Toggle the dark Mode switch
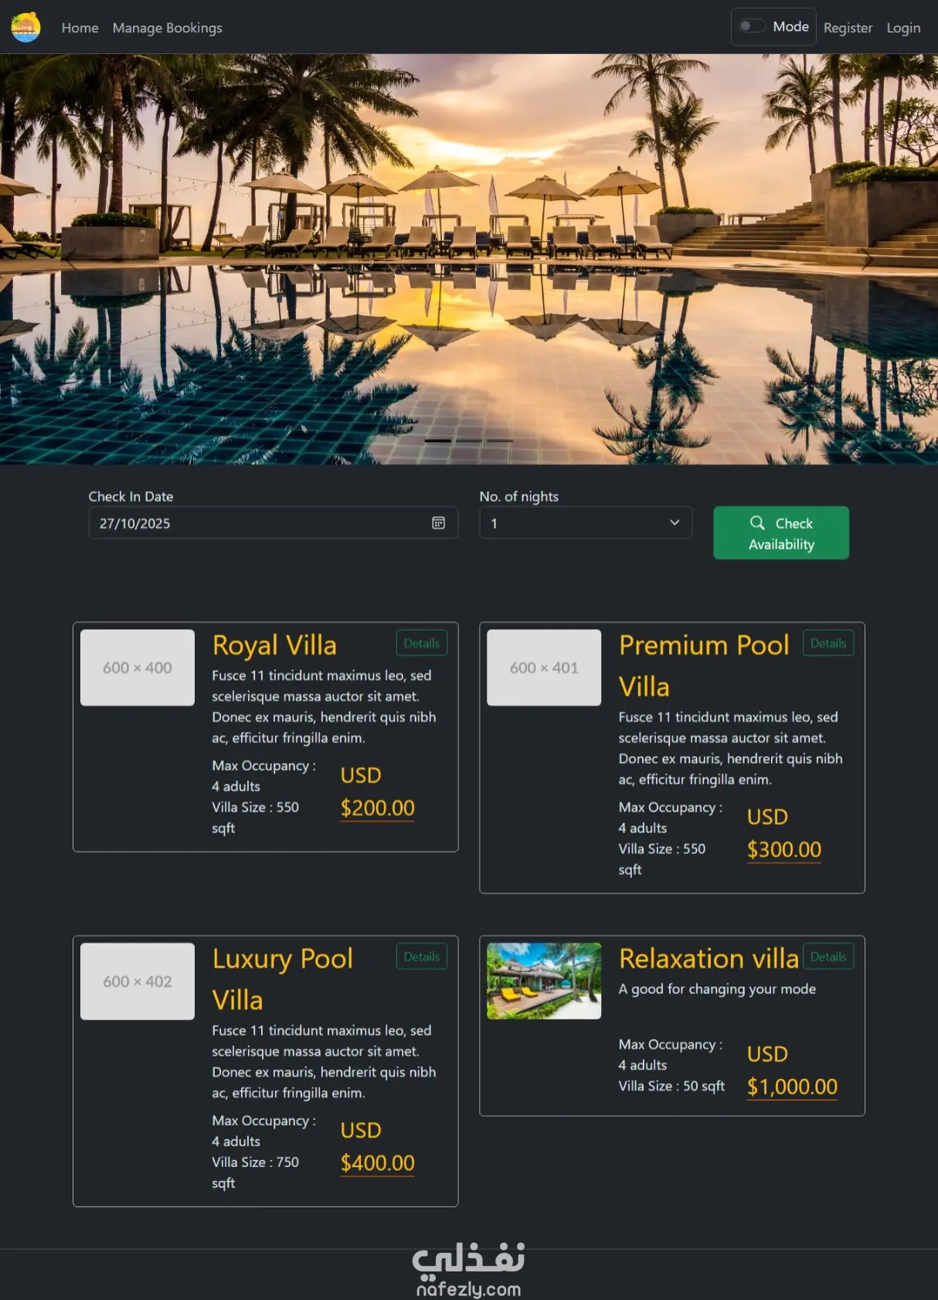This screenshot has width=938, height=1300. point(751,26)
